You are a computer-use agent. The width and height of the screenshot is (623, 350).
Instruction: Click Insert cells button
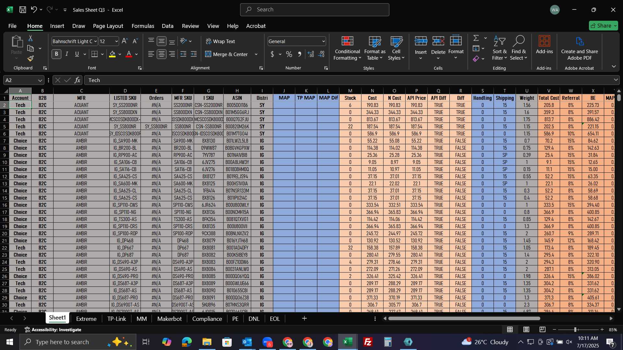click(421, 48)
